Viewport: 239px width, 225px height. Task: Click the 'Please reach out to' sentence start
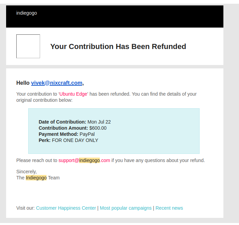point(37,160)
